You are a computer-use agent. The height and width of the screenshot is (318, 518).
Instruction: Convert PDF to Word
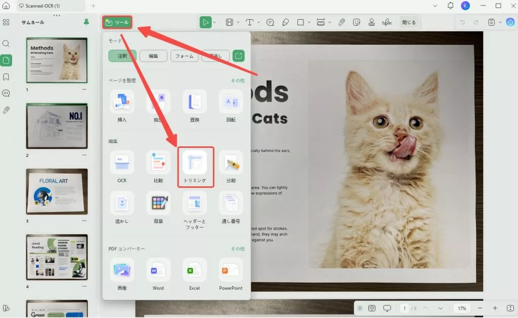pyautogui.click(x=158, y=274)
